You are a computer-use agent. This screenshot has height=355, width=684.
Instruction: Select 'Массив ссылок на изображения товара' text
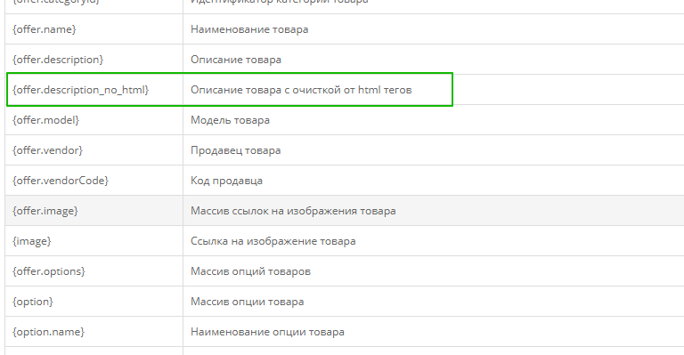[x=293, y=211]
